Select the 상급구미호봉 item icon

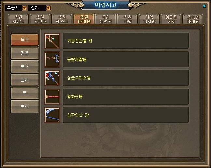(52, 78)
